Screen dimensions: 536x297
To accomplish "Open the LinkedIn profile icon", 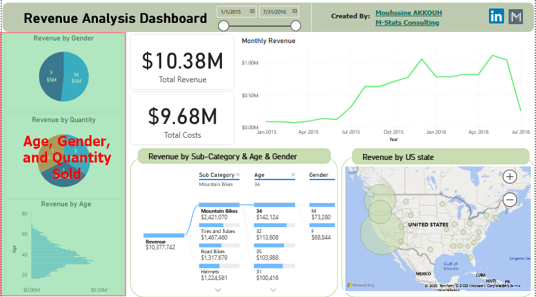I will coord(496,17).
